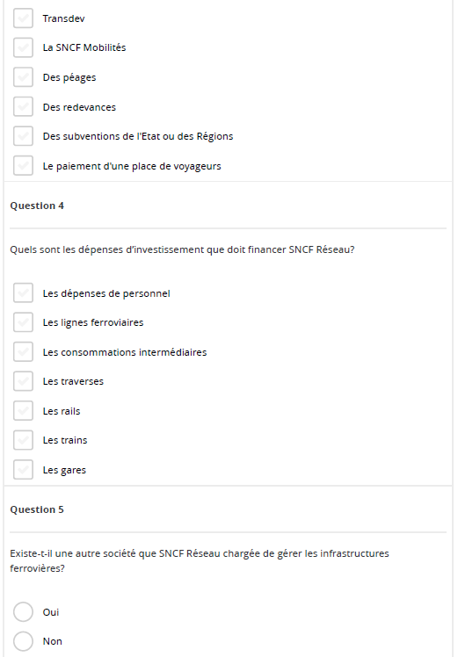The width and height of the screenshot is (458, 657).
Task: Click the Question 4 heading
Action: [x=37, y=206]
